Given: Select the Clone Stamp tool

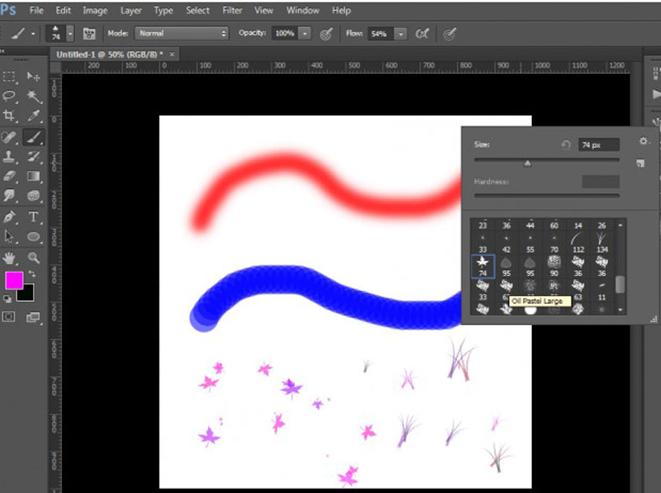Looking at the screenshot, I should (10, 156).
